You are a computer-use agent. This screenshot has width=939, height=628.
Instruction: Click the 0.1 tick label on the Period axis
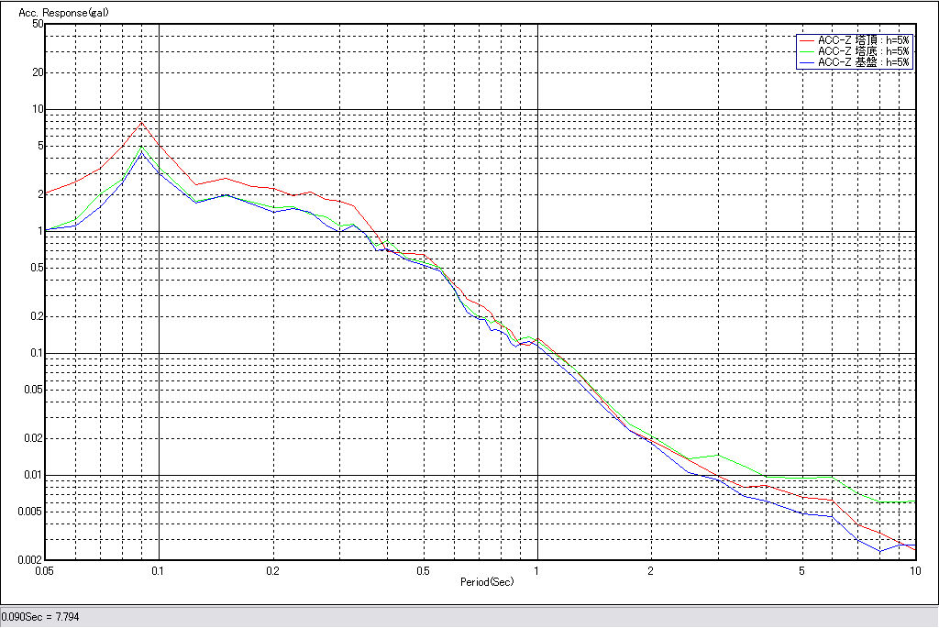[159, 571]
